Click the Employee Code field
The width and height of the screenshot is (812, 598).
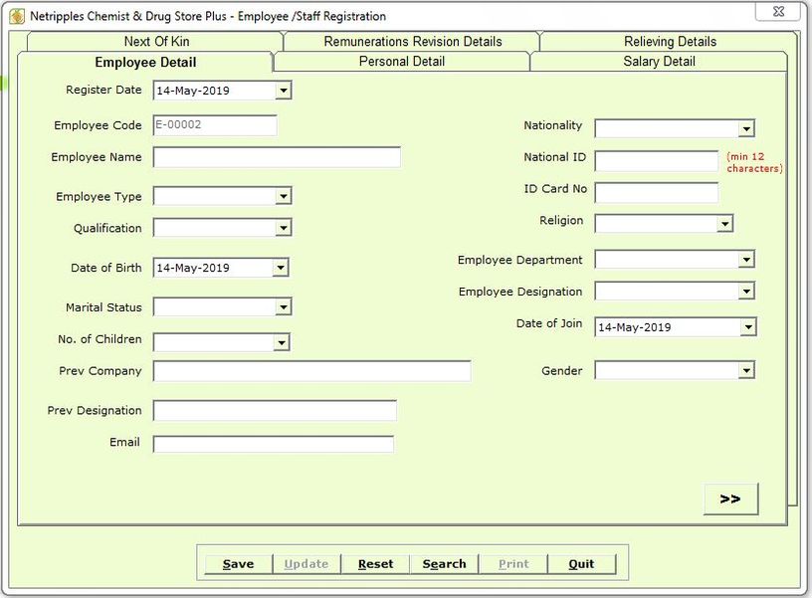214,125
